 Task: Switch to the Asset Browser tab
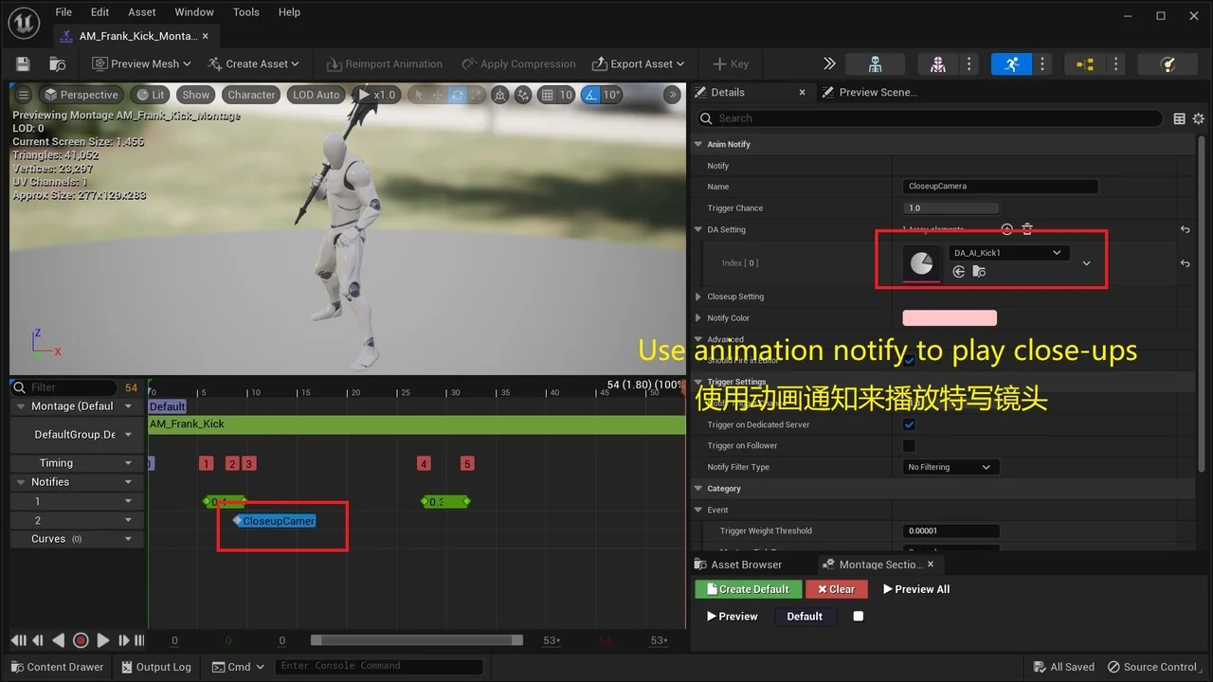[746, 565]
